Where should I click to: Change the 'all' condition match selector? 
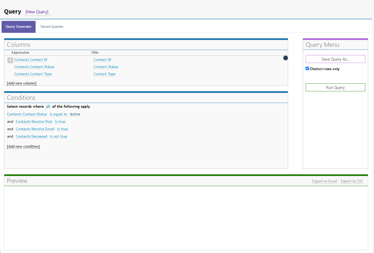pos(48,106)
